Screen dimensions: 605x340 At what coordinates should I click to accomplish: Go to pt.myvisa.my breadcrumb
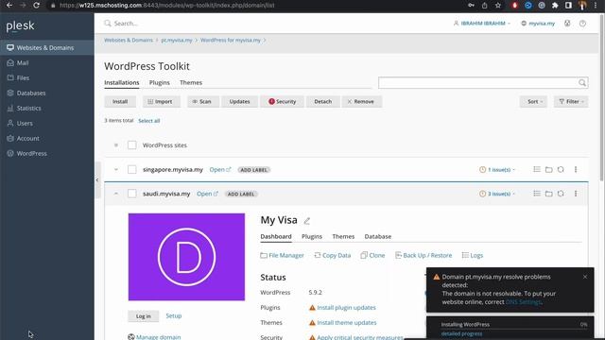pos(177,40)
